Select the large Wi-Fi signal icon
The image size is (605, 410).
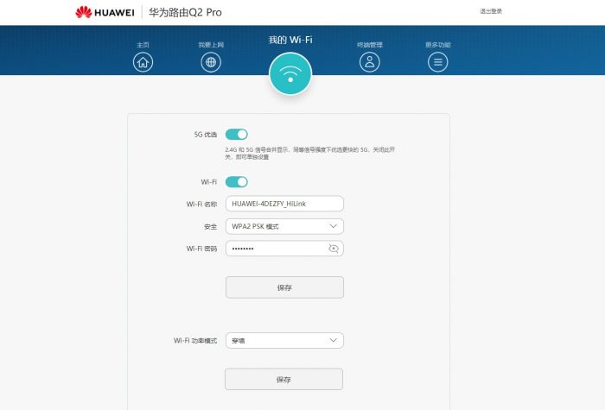(x=290, y=74)
